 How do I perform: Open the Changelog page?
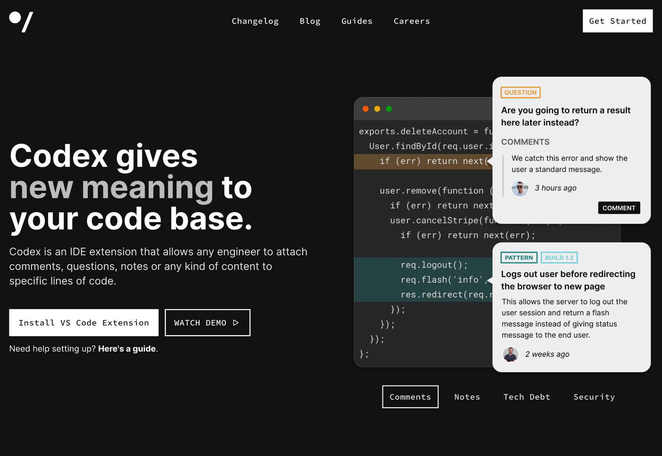coord(255,21)
